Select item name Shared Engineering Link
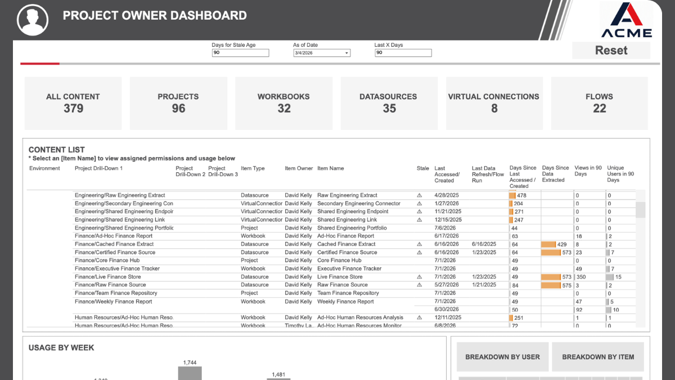This screenshot has height=380, width=675. coord(347,220)
